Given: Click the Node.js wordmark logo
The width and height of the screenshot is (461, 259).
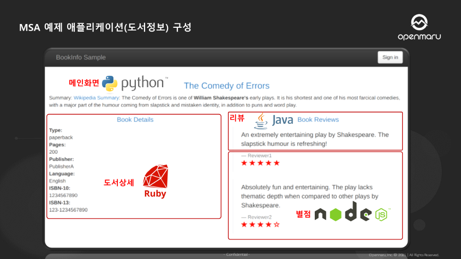Looking at the screenshot, I should [343, 213].
